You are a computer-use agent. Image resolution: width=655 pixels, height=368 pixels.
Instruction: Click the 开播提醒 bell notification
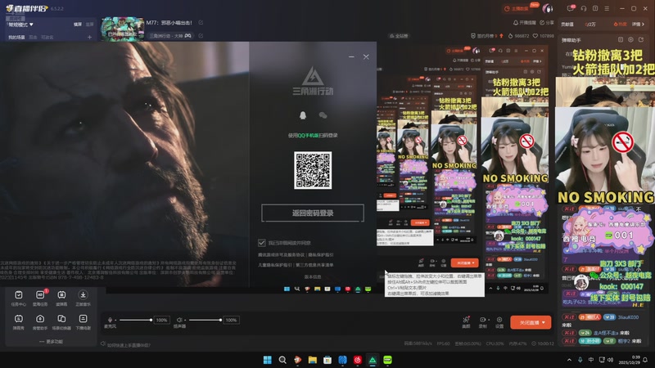tap(525, 23)
